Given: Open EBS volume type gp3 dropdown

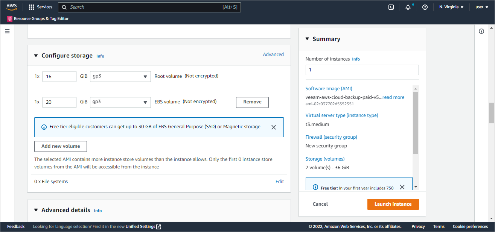Looking at the screenshot, I should click(120, 102).
